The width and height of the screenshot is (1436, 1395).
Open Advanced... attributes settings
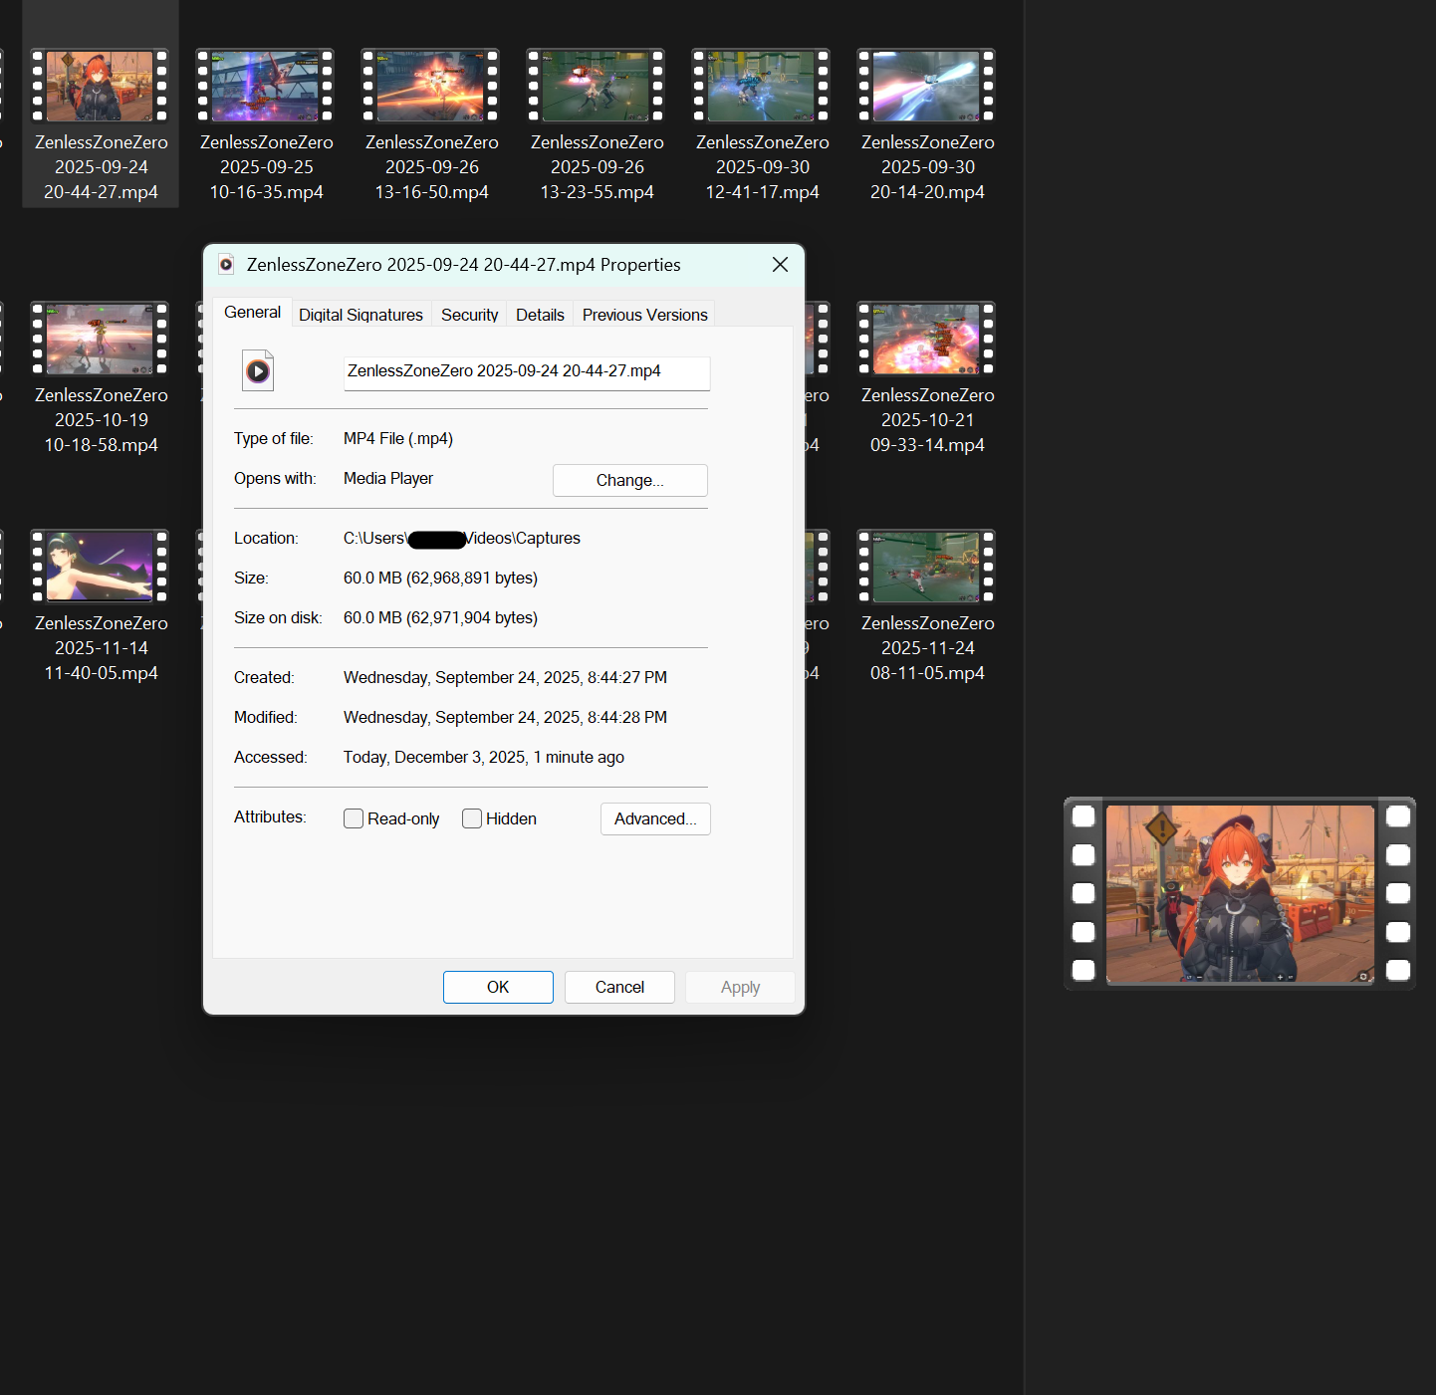coord(655,818)
